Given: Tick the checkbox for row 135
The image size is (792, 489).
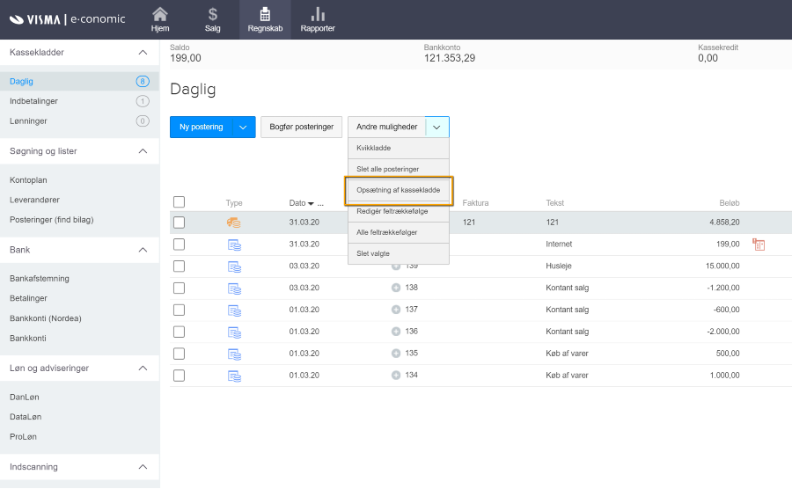Looking at the screenshot, I should coord(179,354).
